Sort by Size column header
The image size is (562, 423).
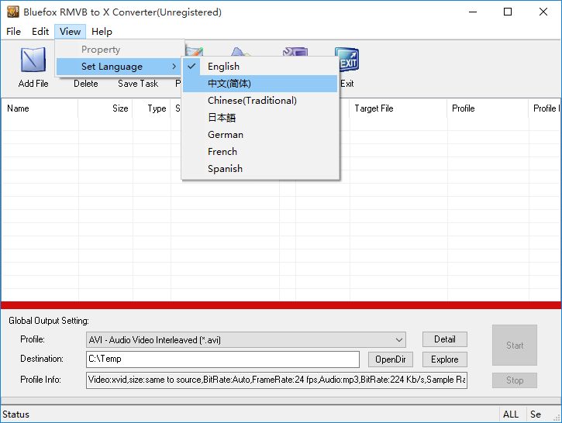[x=105, y=108]
